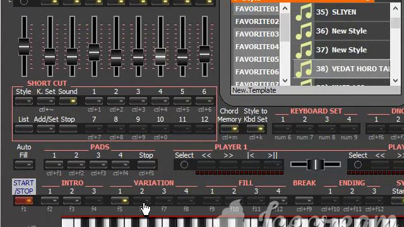
Task: Select Keyboard Set 2 (num 7)
Action: coord(305,129)
